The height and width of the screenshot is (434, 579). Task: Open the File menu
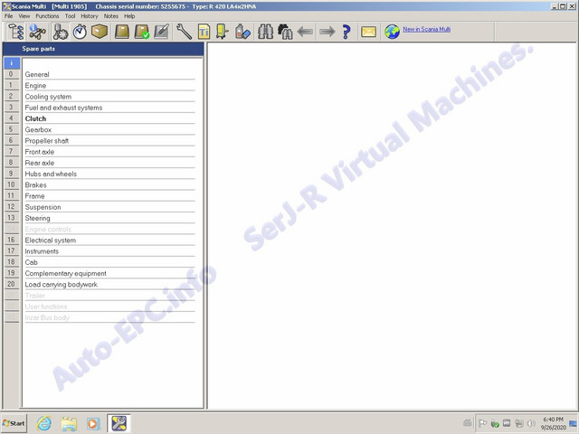coord(8,16)
